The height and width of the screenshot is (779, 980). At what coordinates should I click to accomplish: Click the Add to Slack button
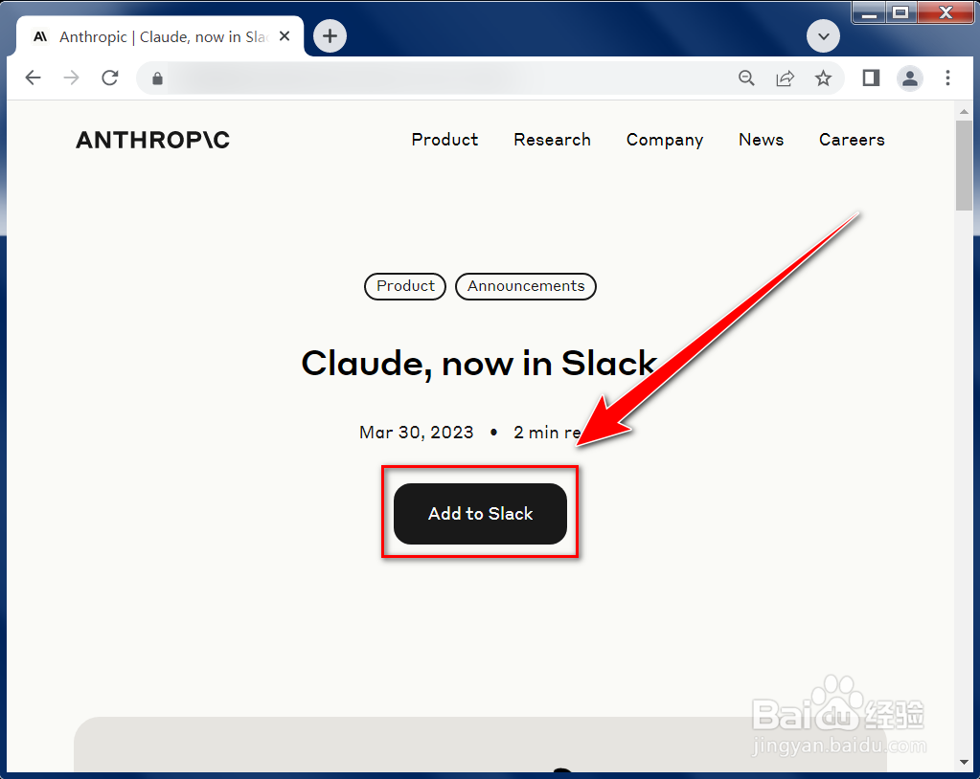[x=480, y=514]
